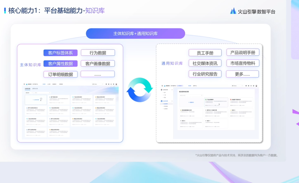
Task: Click the 主体知识库+通用知识库 banner
Action: click(135, 34)
